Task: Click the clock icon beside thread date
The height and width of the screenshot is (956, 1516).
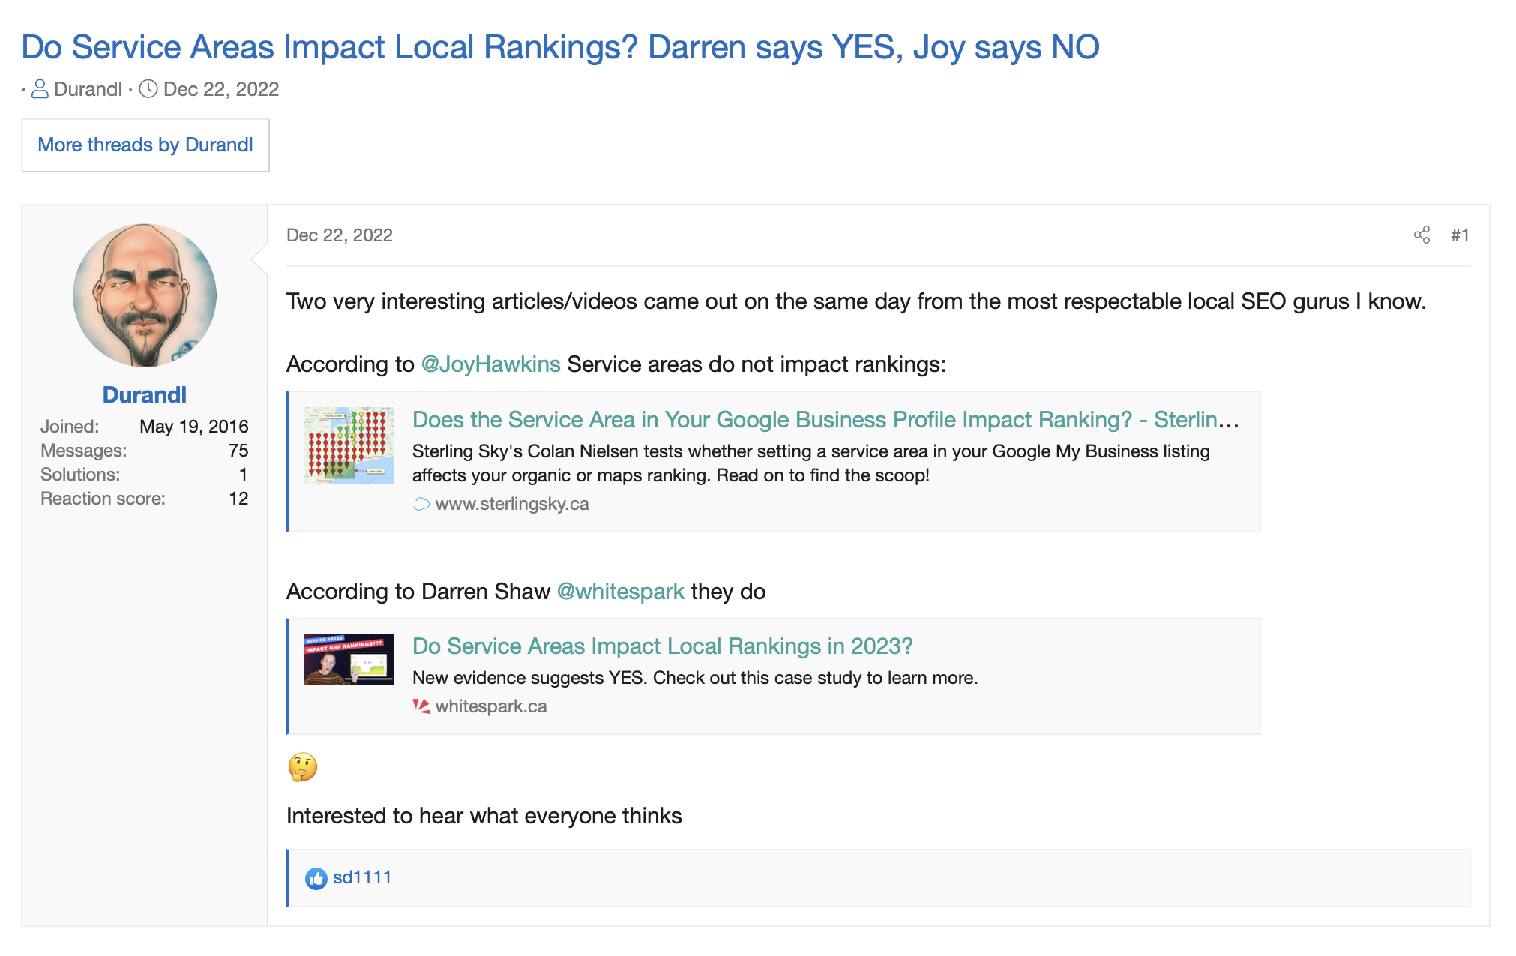Action: [148, 89]
